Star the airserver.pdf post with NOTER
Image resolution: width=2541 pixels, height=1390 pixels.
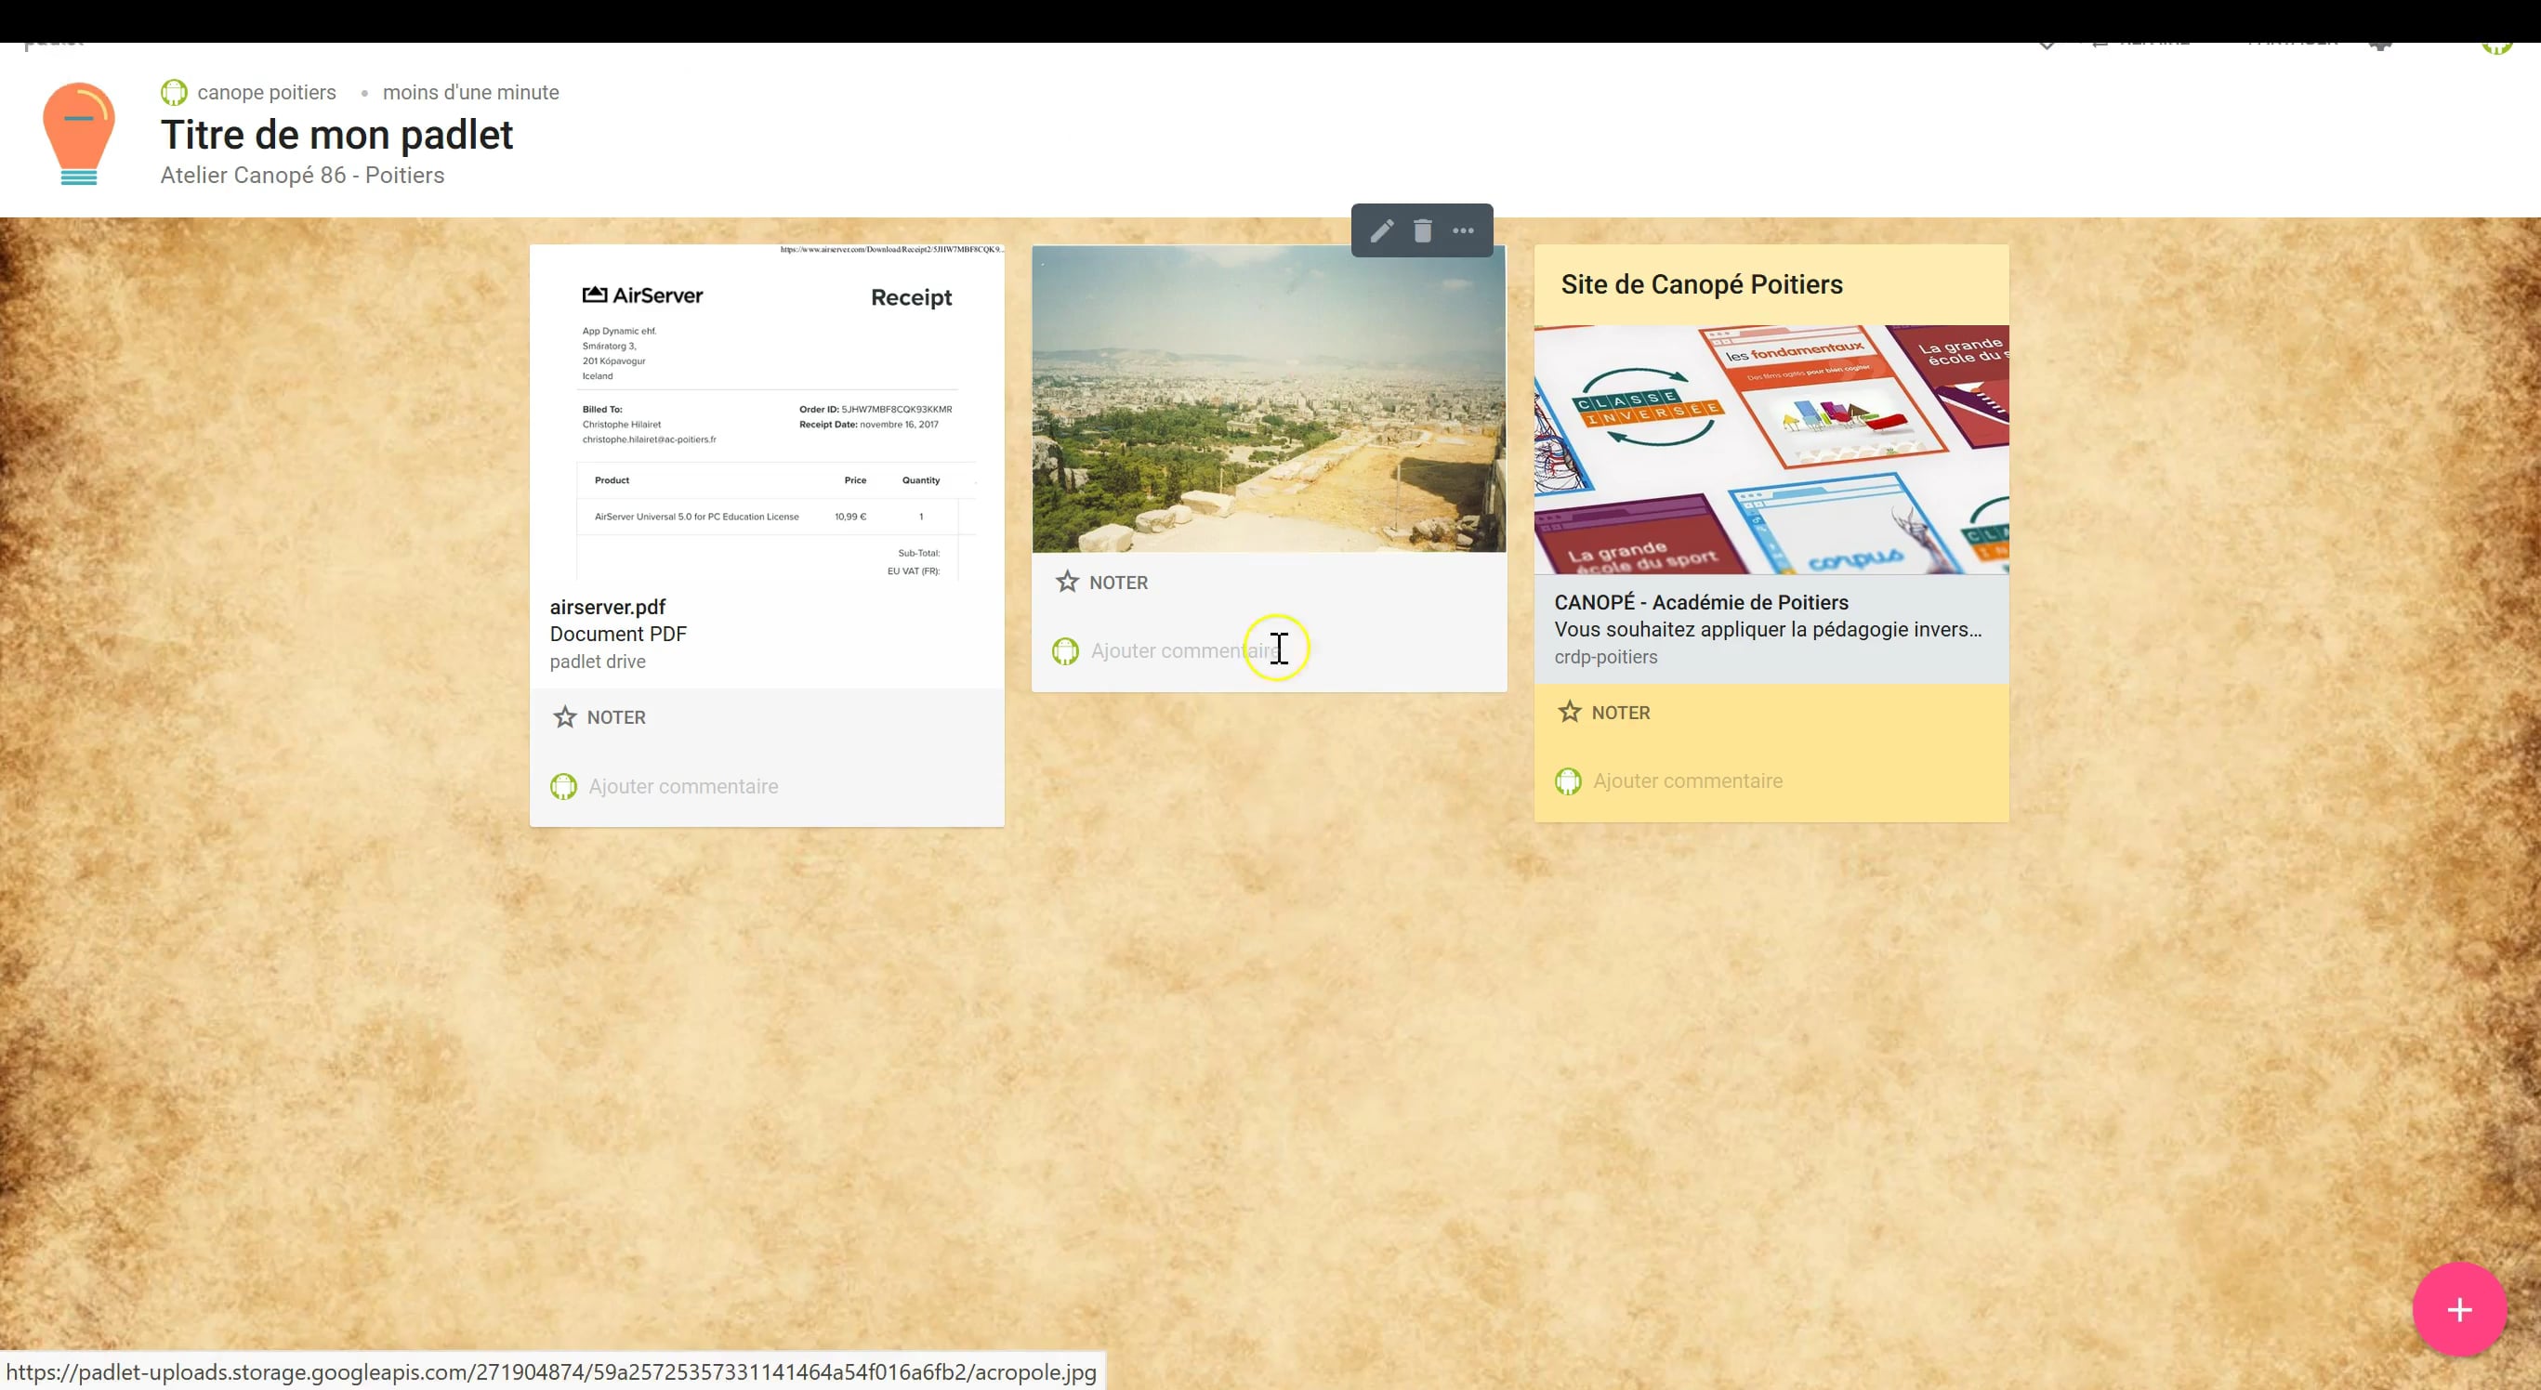pyautogui.click(x=599, y=717)
